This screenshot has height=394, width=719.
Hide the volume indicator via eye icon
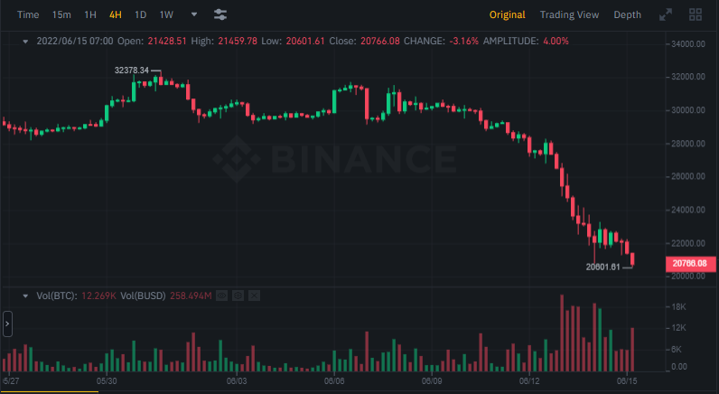tap(220, 295)
